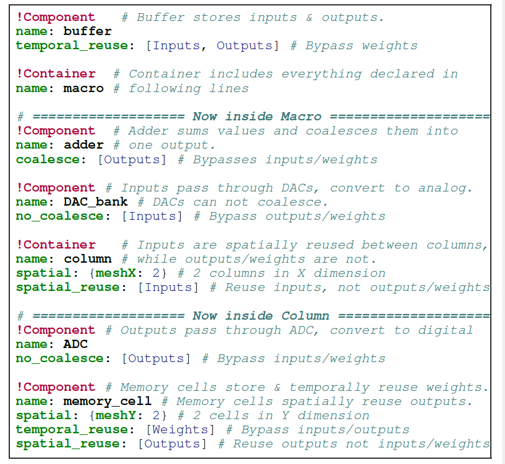Click the comment '# while outputs/weights are not.'
The height and width of the screenshot is (464, 505).
coord(249,259)
